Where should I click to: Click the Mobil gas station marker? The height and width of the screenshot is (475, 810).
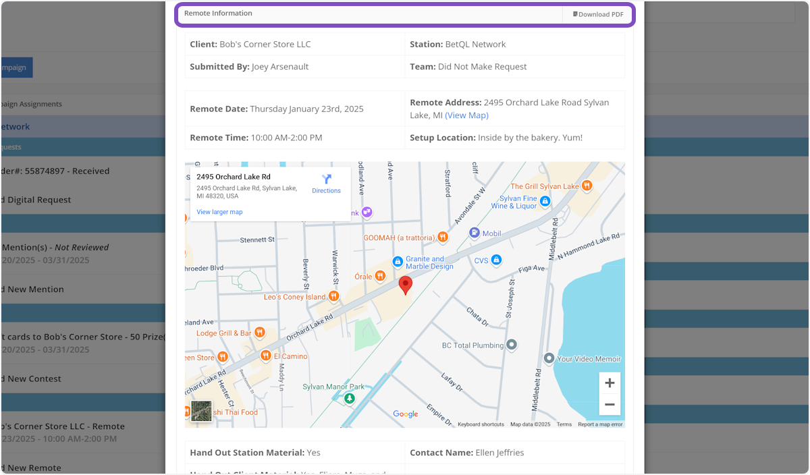coord(475,233)
